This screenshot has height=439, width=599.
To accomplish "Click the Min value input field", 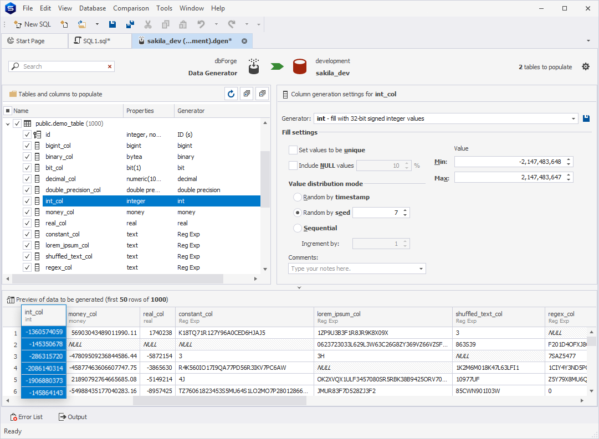I will coord(509,162).
